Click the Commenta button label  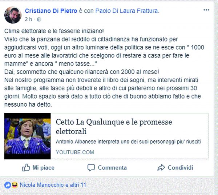click(112, 168)
